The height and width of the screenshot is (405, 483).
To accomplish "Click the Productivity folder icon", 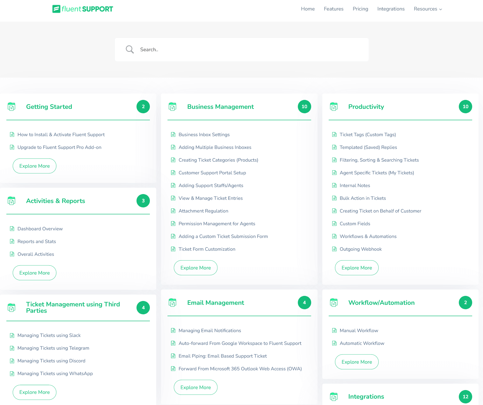I will click(x=334, y=107).
